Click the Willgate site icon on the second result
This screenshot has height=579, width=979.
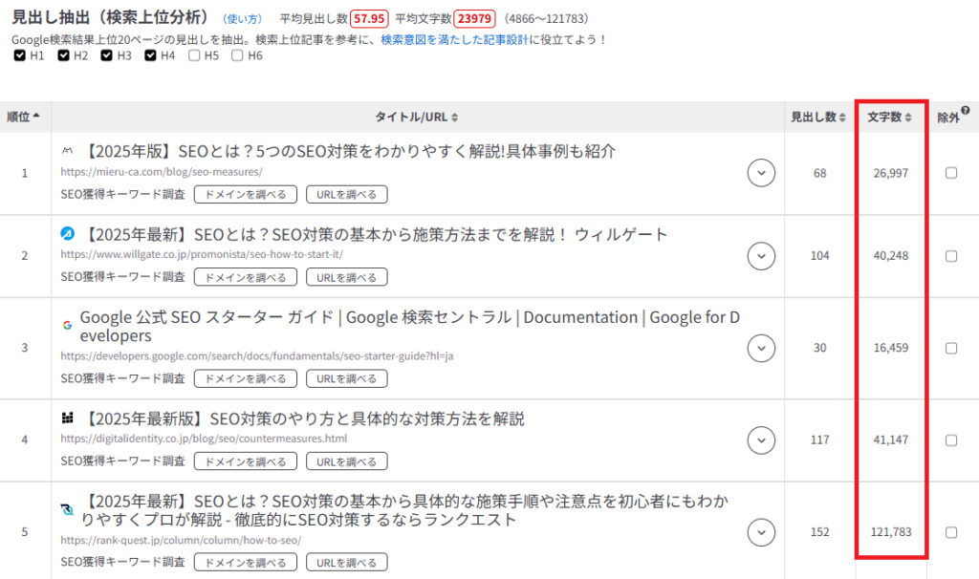[x=65, y=235]
